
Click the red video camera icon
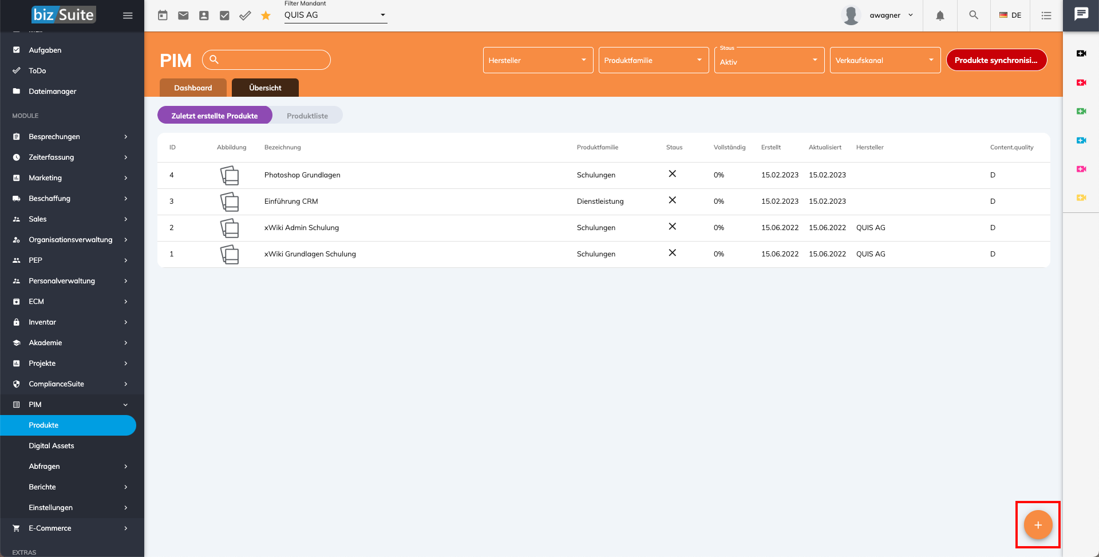[1081, 82]
